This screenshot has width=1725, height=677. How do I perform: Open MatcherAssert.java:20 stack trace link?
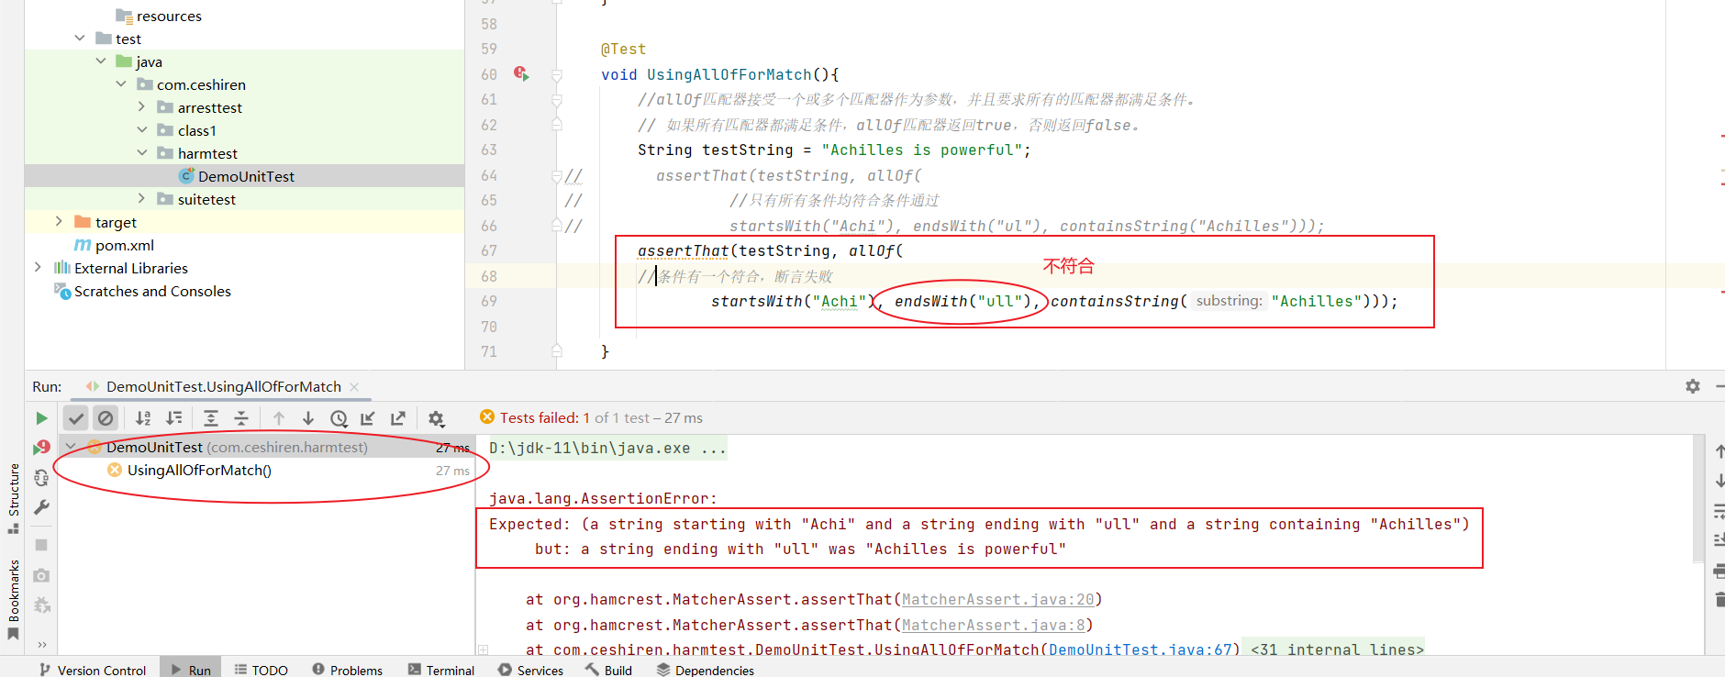[x=997, y=599]
